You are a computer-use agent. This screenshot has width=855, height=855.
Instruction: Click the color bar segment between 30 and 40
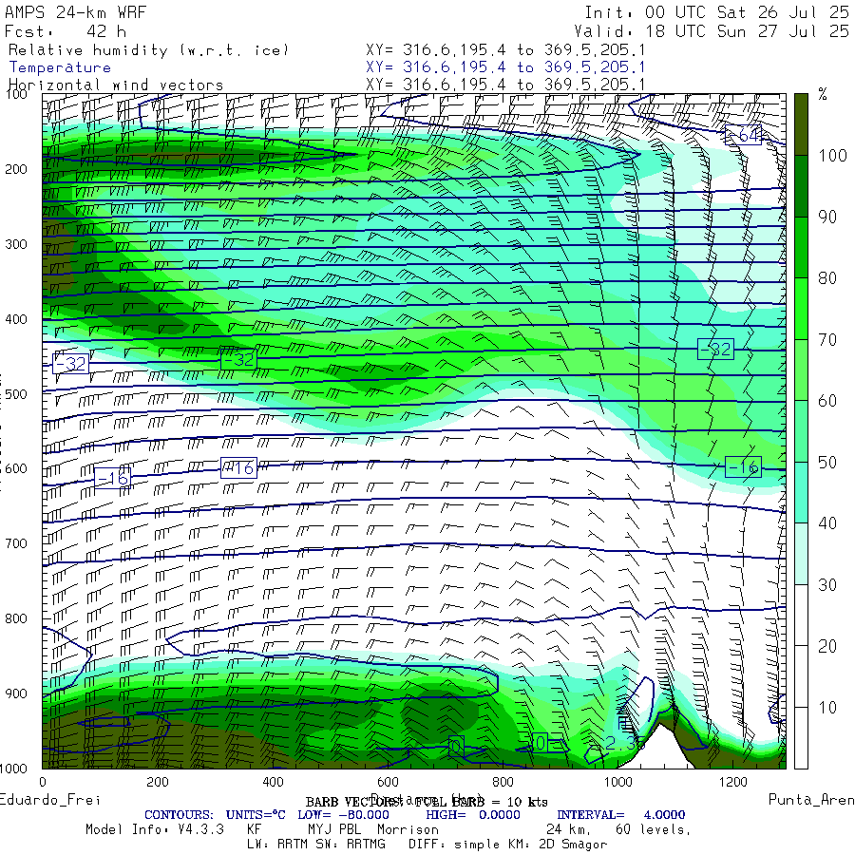801,554
